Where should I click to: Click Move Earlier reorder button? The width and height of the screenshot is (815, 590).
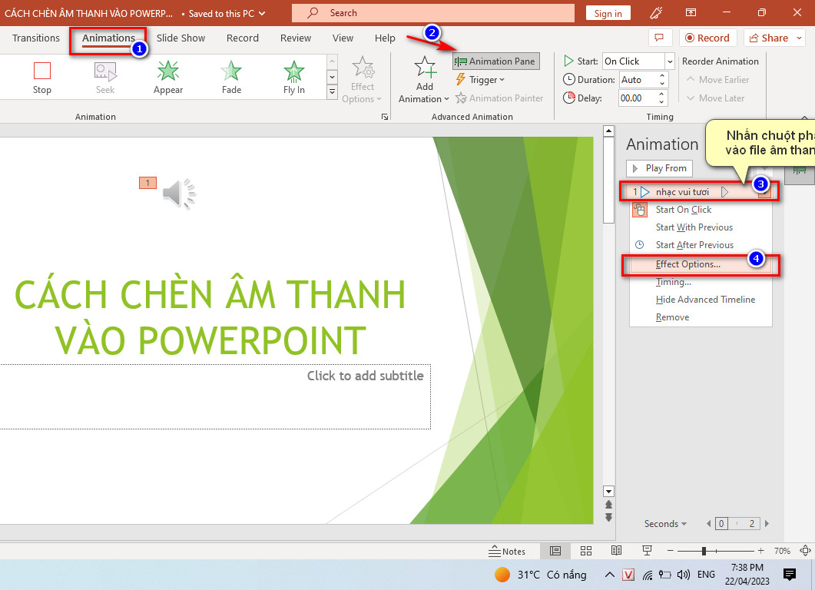(717, 80)
